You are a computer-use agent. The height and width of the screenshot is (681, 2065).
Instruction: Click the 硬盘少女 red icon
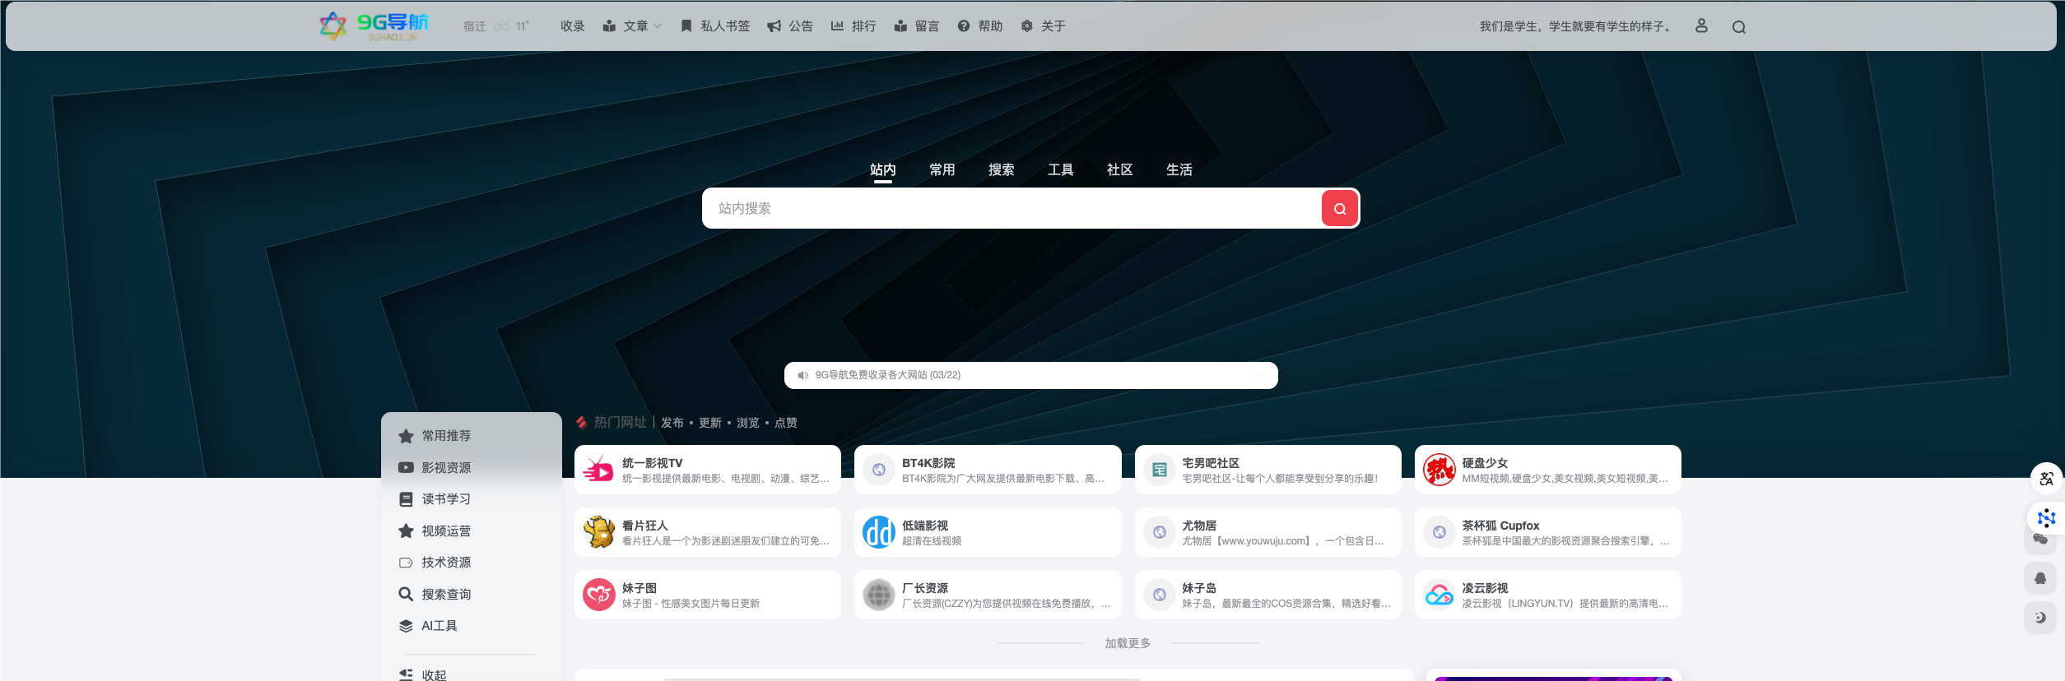[1439, 470]
